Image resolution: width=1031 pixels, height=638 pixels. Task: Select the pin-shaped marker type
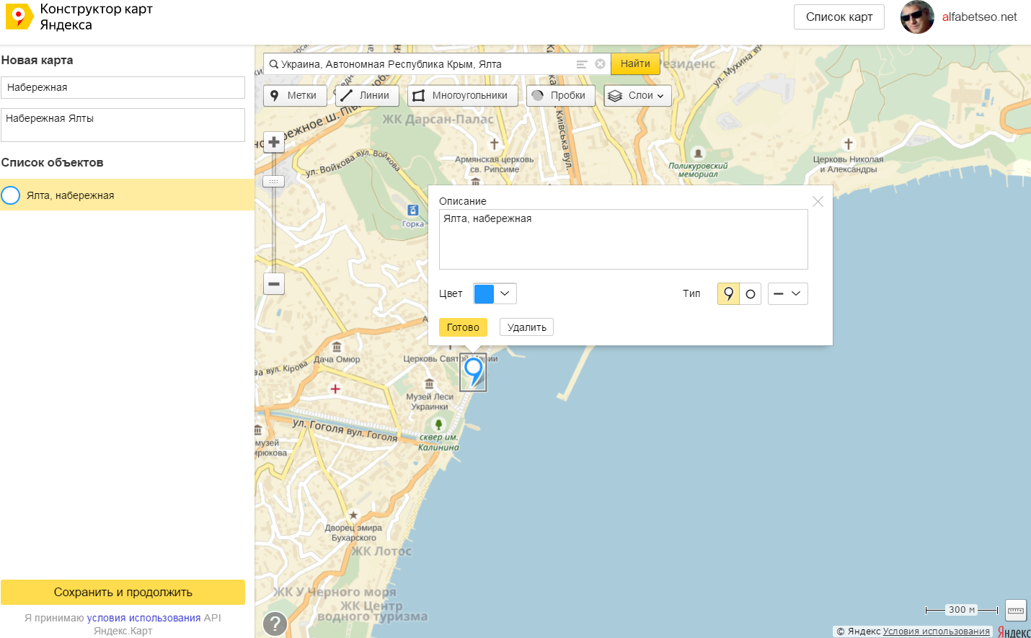pos(728,293)
